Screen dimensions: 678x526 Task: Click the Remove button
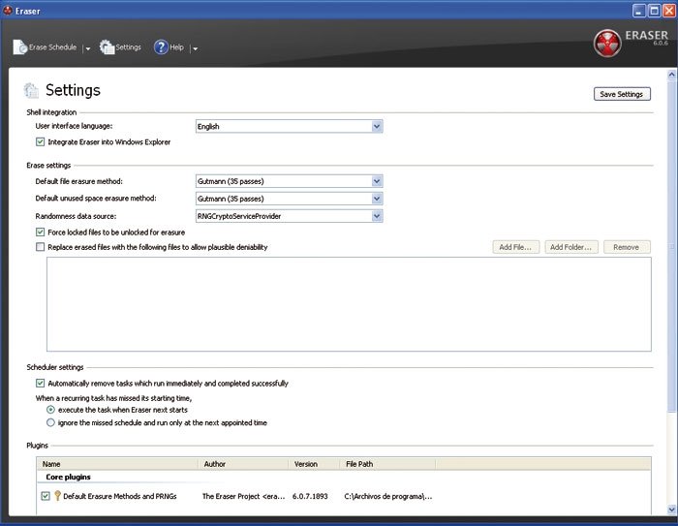click(627, 247)
